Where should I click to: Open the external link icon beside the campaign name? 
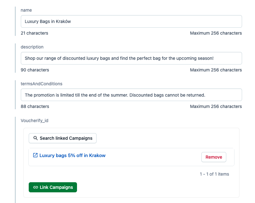click(35, 155)
